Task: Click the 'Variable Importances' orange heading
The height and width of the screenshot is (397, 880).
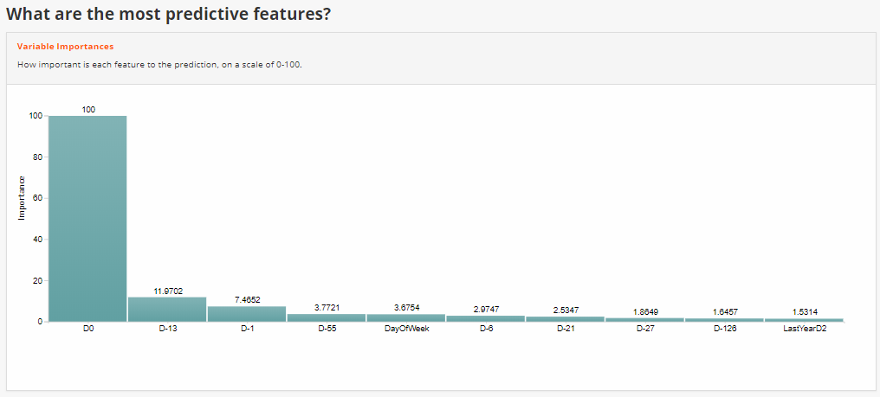Action: pos(65,46)
